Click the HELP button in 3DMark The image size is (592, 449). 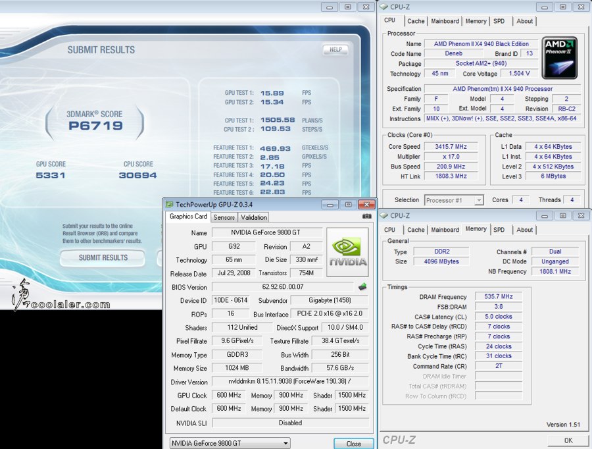[x=335, y=49]
